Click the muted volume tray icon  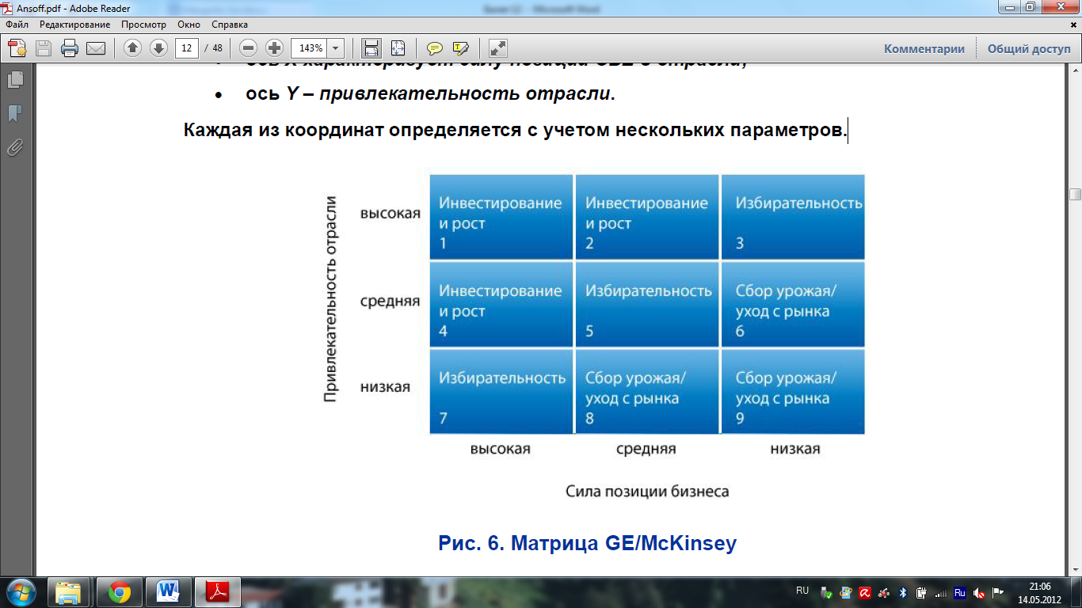[979, 592]
